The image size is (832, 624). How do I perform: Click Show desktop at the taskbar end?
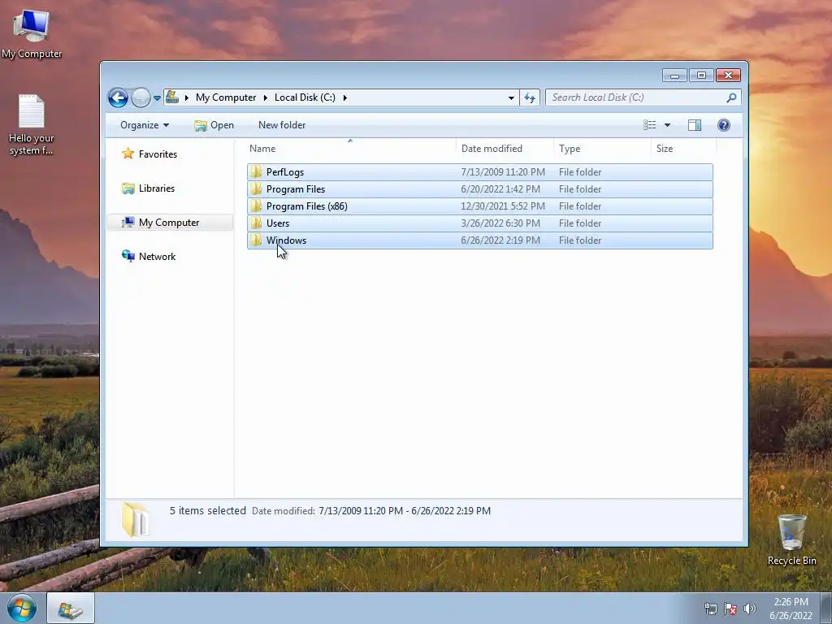click(826, 609)
